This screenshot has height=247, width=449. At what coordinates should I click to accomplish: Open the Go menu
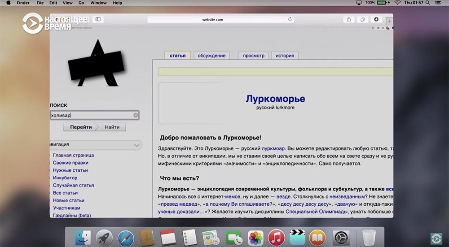[81, 3]
